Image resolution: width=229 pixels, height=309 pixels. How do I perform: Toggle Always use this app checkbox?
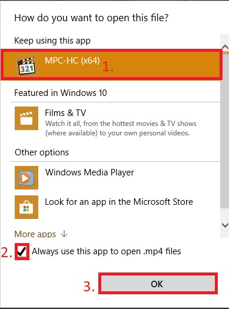click(x=22, y=251)
